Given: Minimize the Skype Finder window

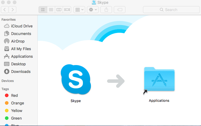Looking at the screenshot, I should [9, 2].
